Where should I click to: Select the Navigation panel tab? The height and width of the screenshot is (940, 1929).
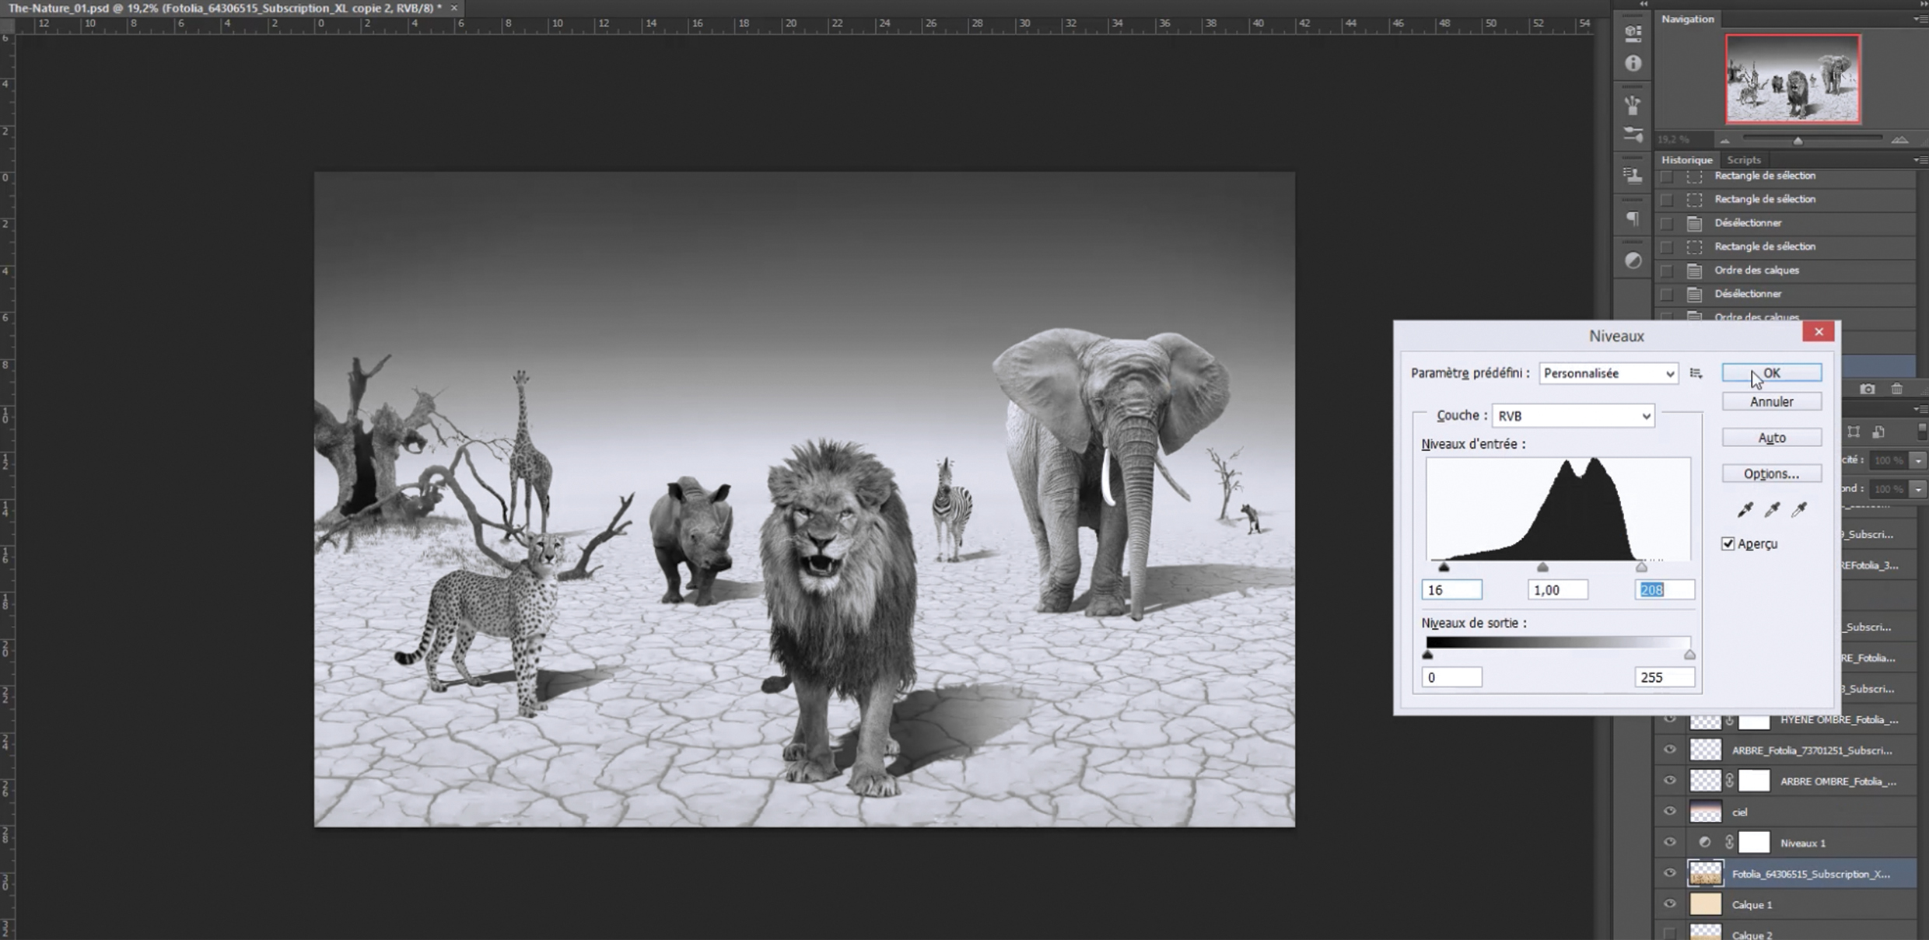[1687, 19]
